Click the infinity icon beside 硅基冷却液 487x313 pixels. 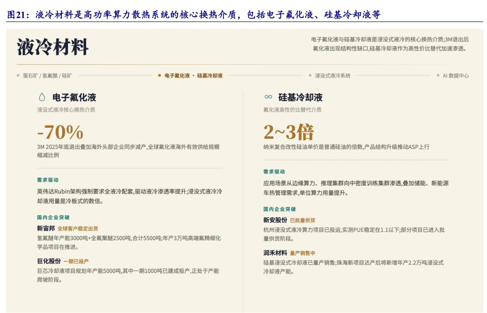pos(268,97)
